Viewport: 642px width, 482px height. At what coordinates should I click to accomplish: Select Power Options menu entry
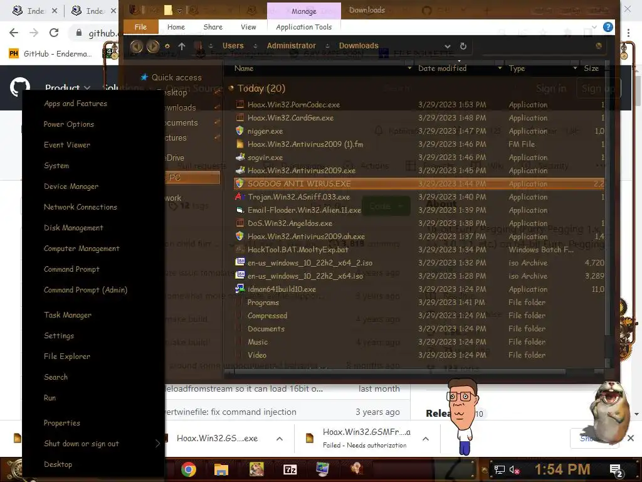[x=69, y=124]
